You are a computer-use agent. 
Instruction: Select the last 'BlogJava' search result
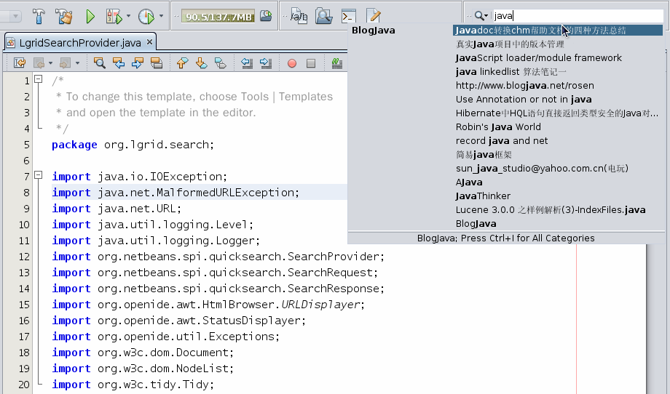pos(558,223)
